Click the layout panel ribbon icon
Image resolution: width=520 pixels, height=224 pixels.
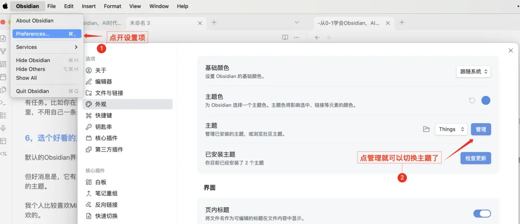(x=3, y=141)
